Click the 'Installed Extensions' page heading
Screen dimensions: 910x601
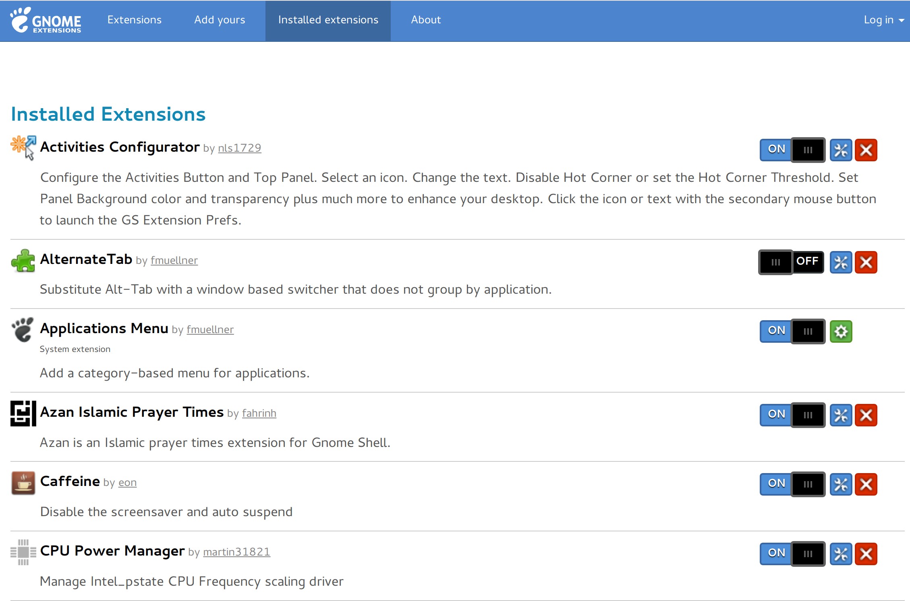tap(108, 114)
